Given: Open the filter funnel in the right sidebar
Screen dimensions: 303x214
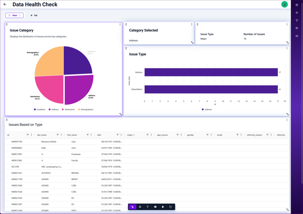Looking at the screenshot, I should [297, 20].
